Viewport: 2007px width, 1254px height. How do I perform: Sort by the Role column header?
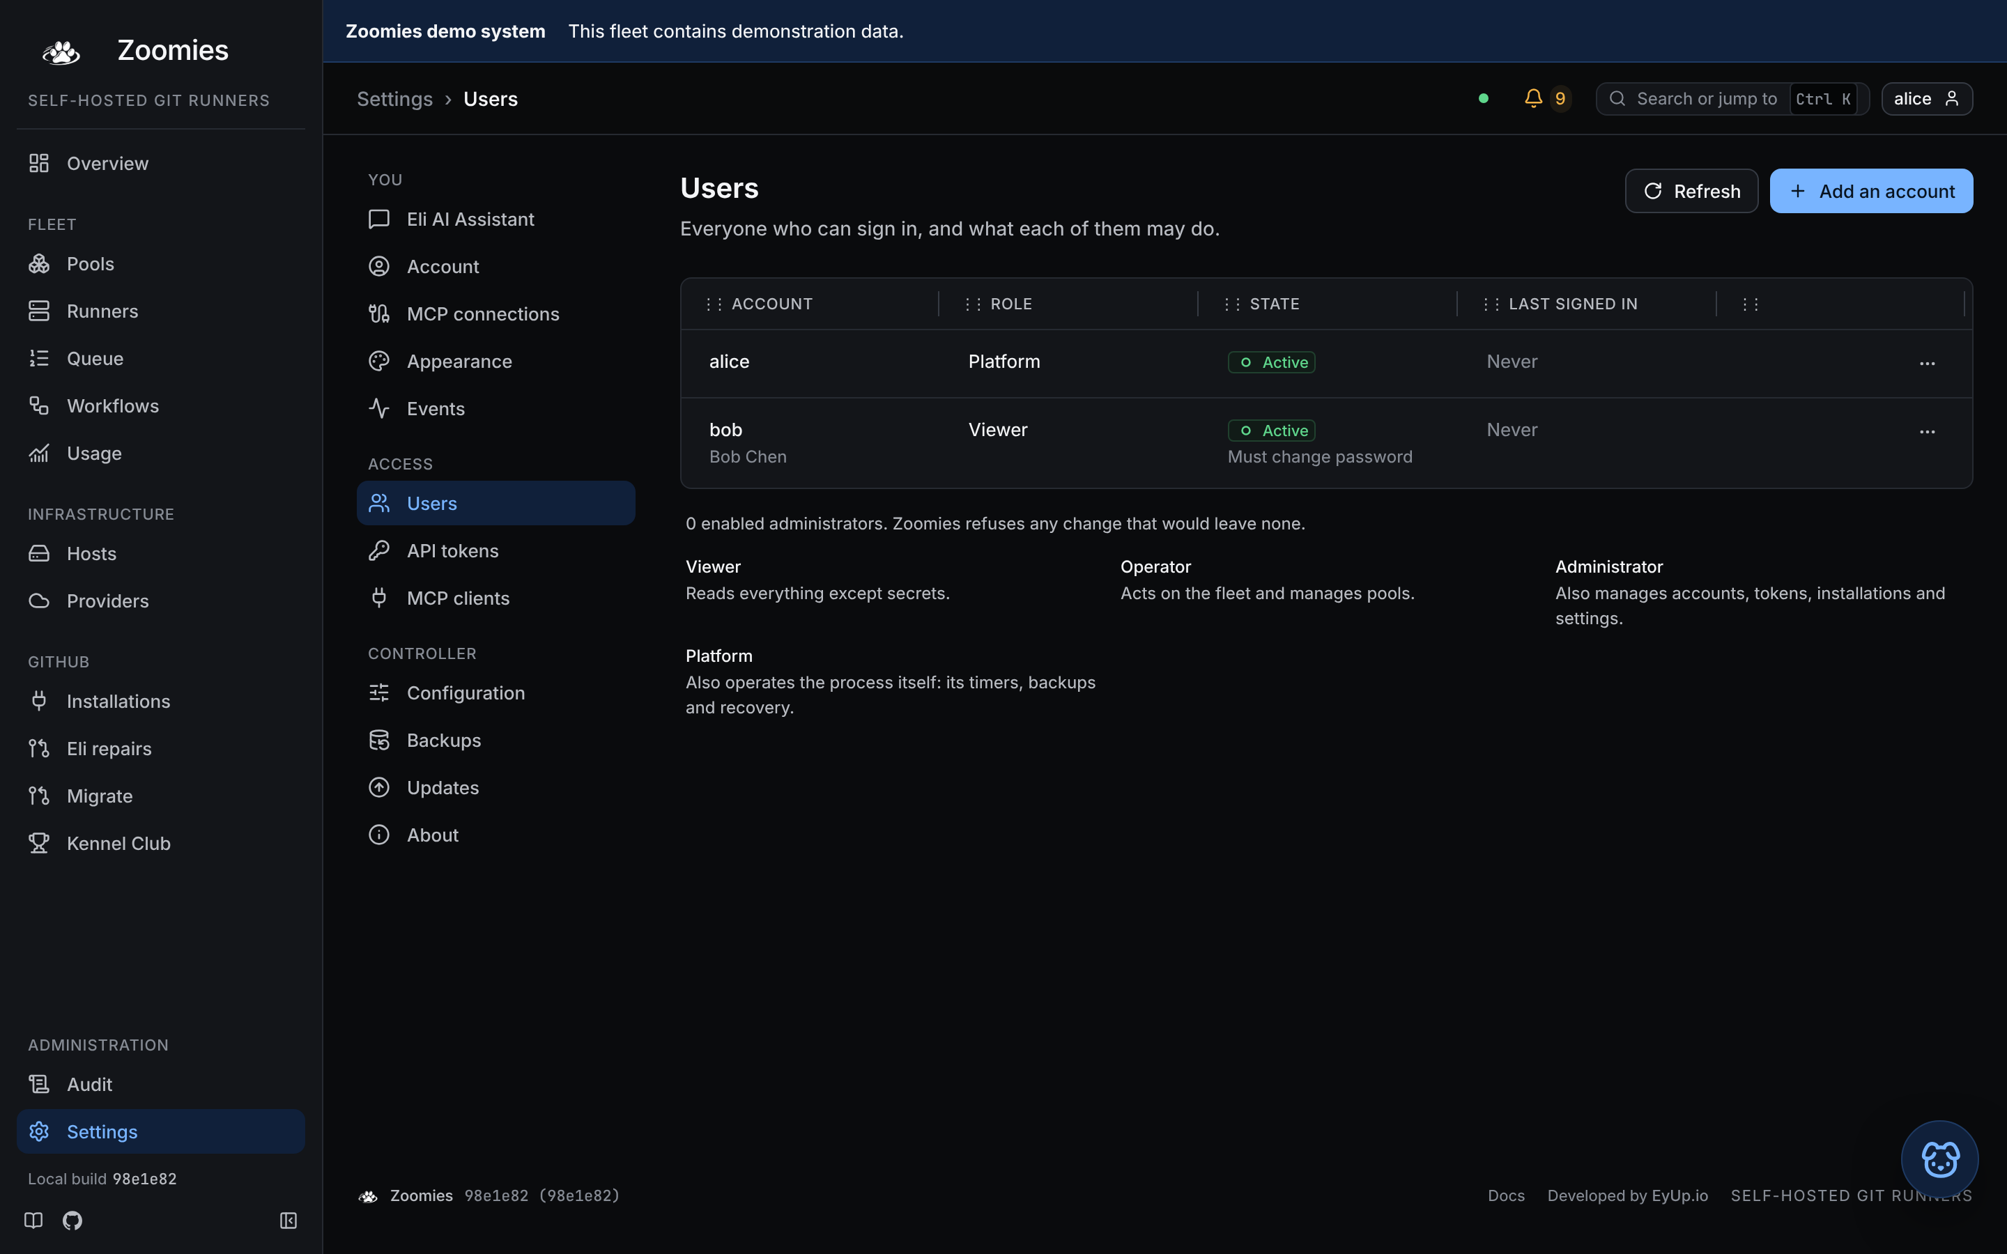pyautogui.click(x=1011, y=304)
